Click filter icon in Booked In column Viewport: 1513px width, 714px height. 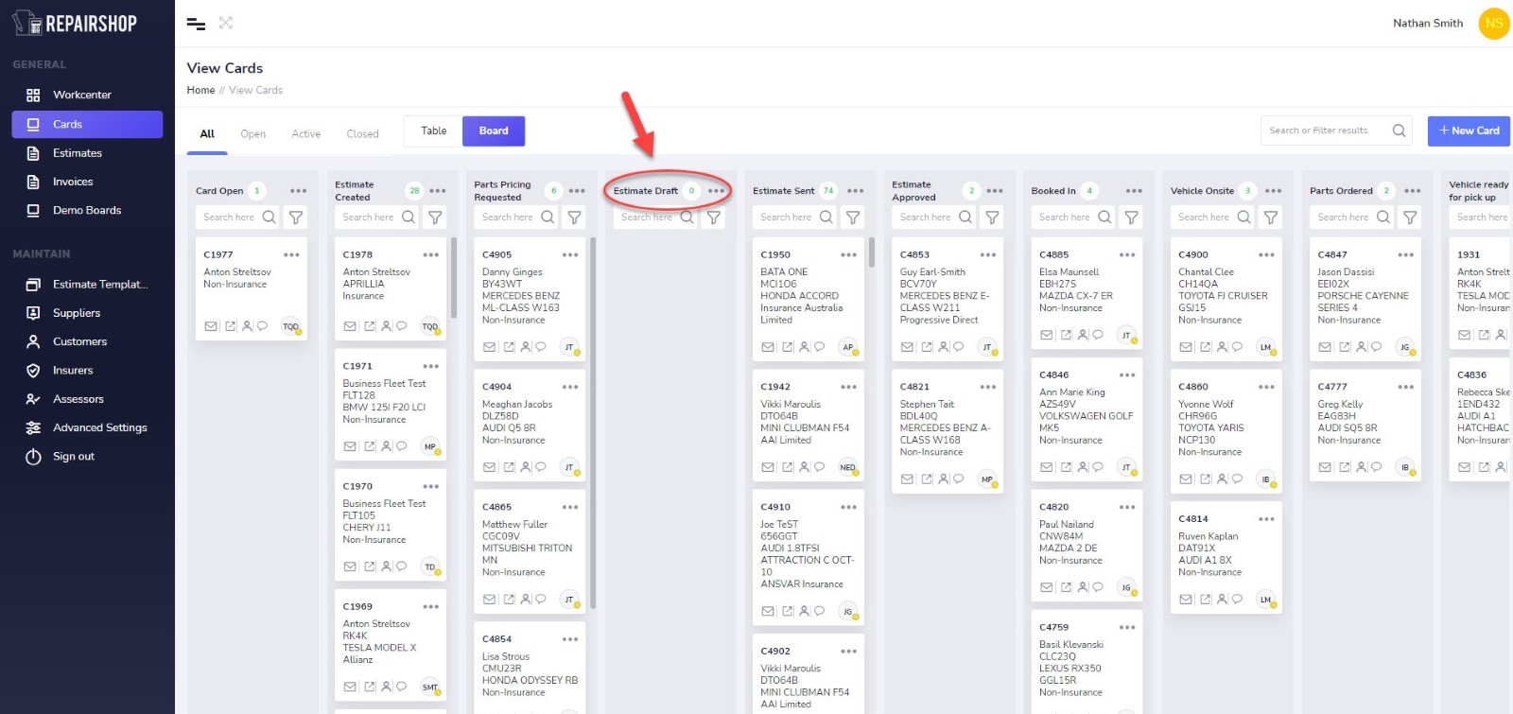click(1132, 218)
